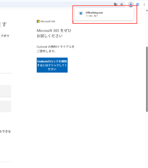The image size is (148, 168).
Task: Open the OfficeSetup.exe downloaded file name
Action: 94,13
